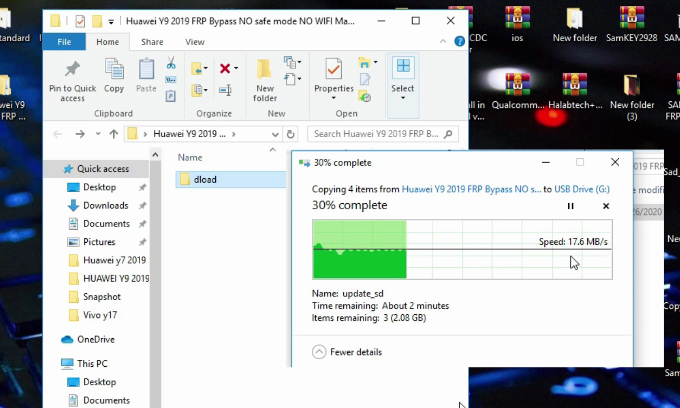The height and width of the screenshot is (408, 680).
Task: Click the New folder ribbon icon
Action: [x=265, y=69]
